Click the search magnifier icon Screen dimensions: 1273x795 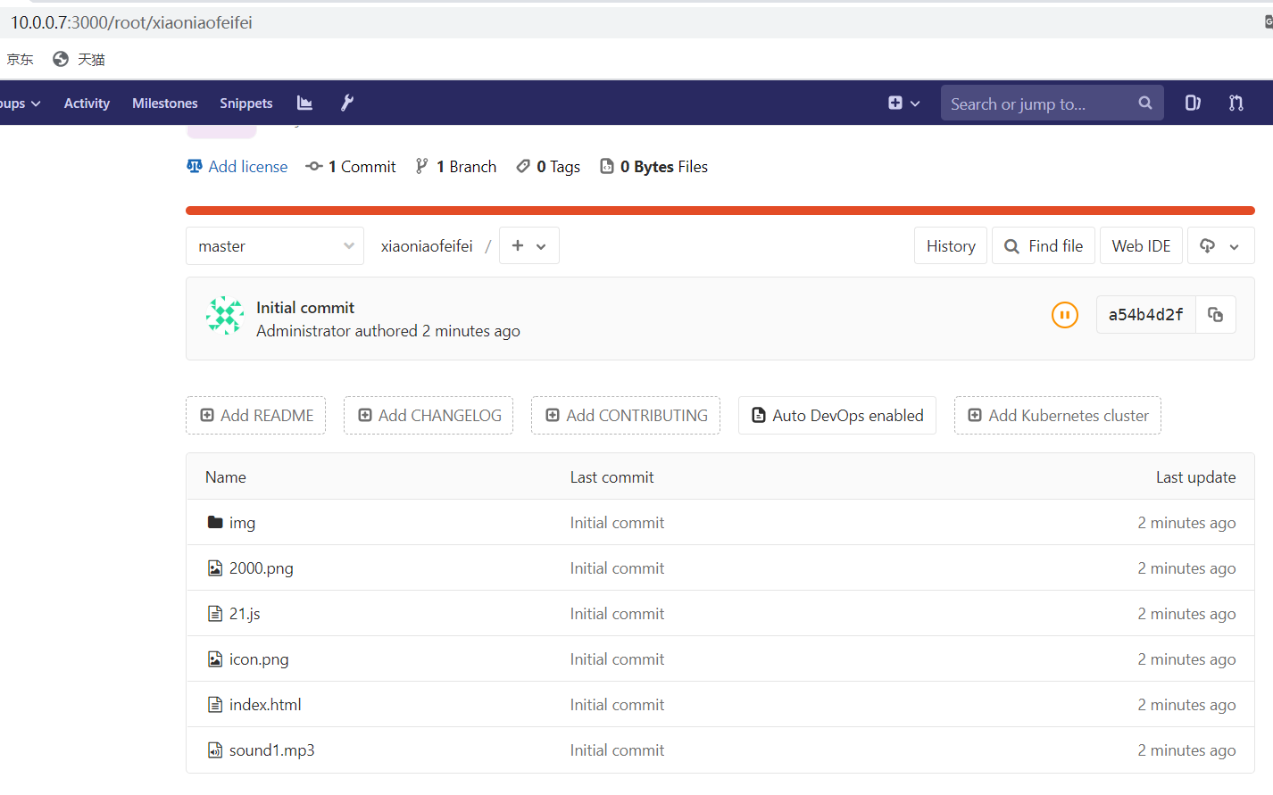(x=1144, y=104)
